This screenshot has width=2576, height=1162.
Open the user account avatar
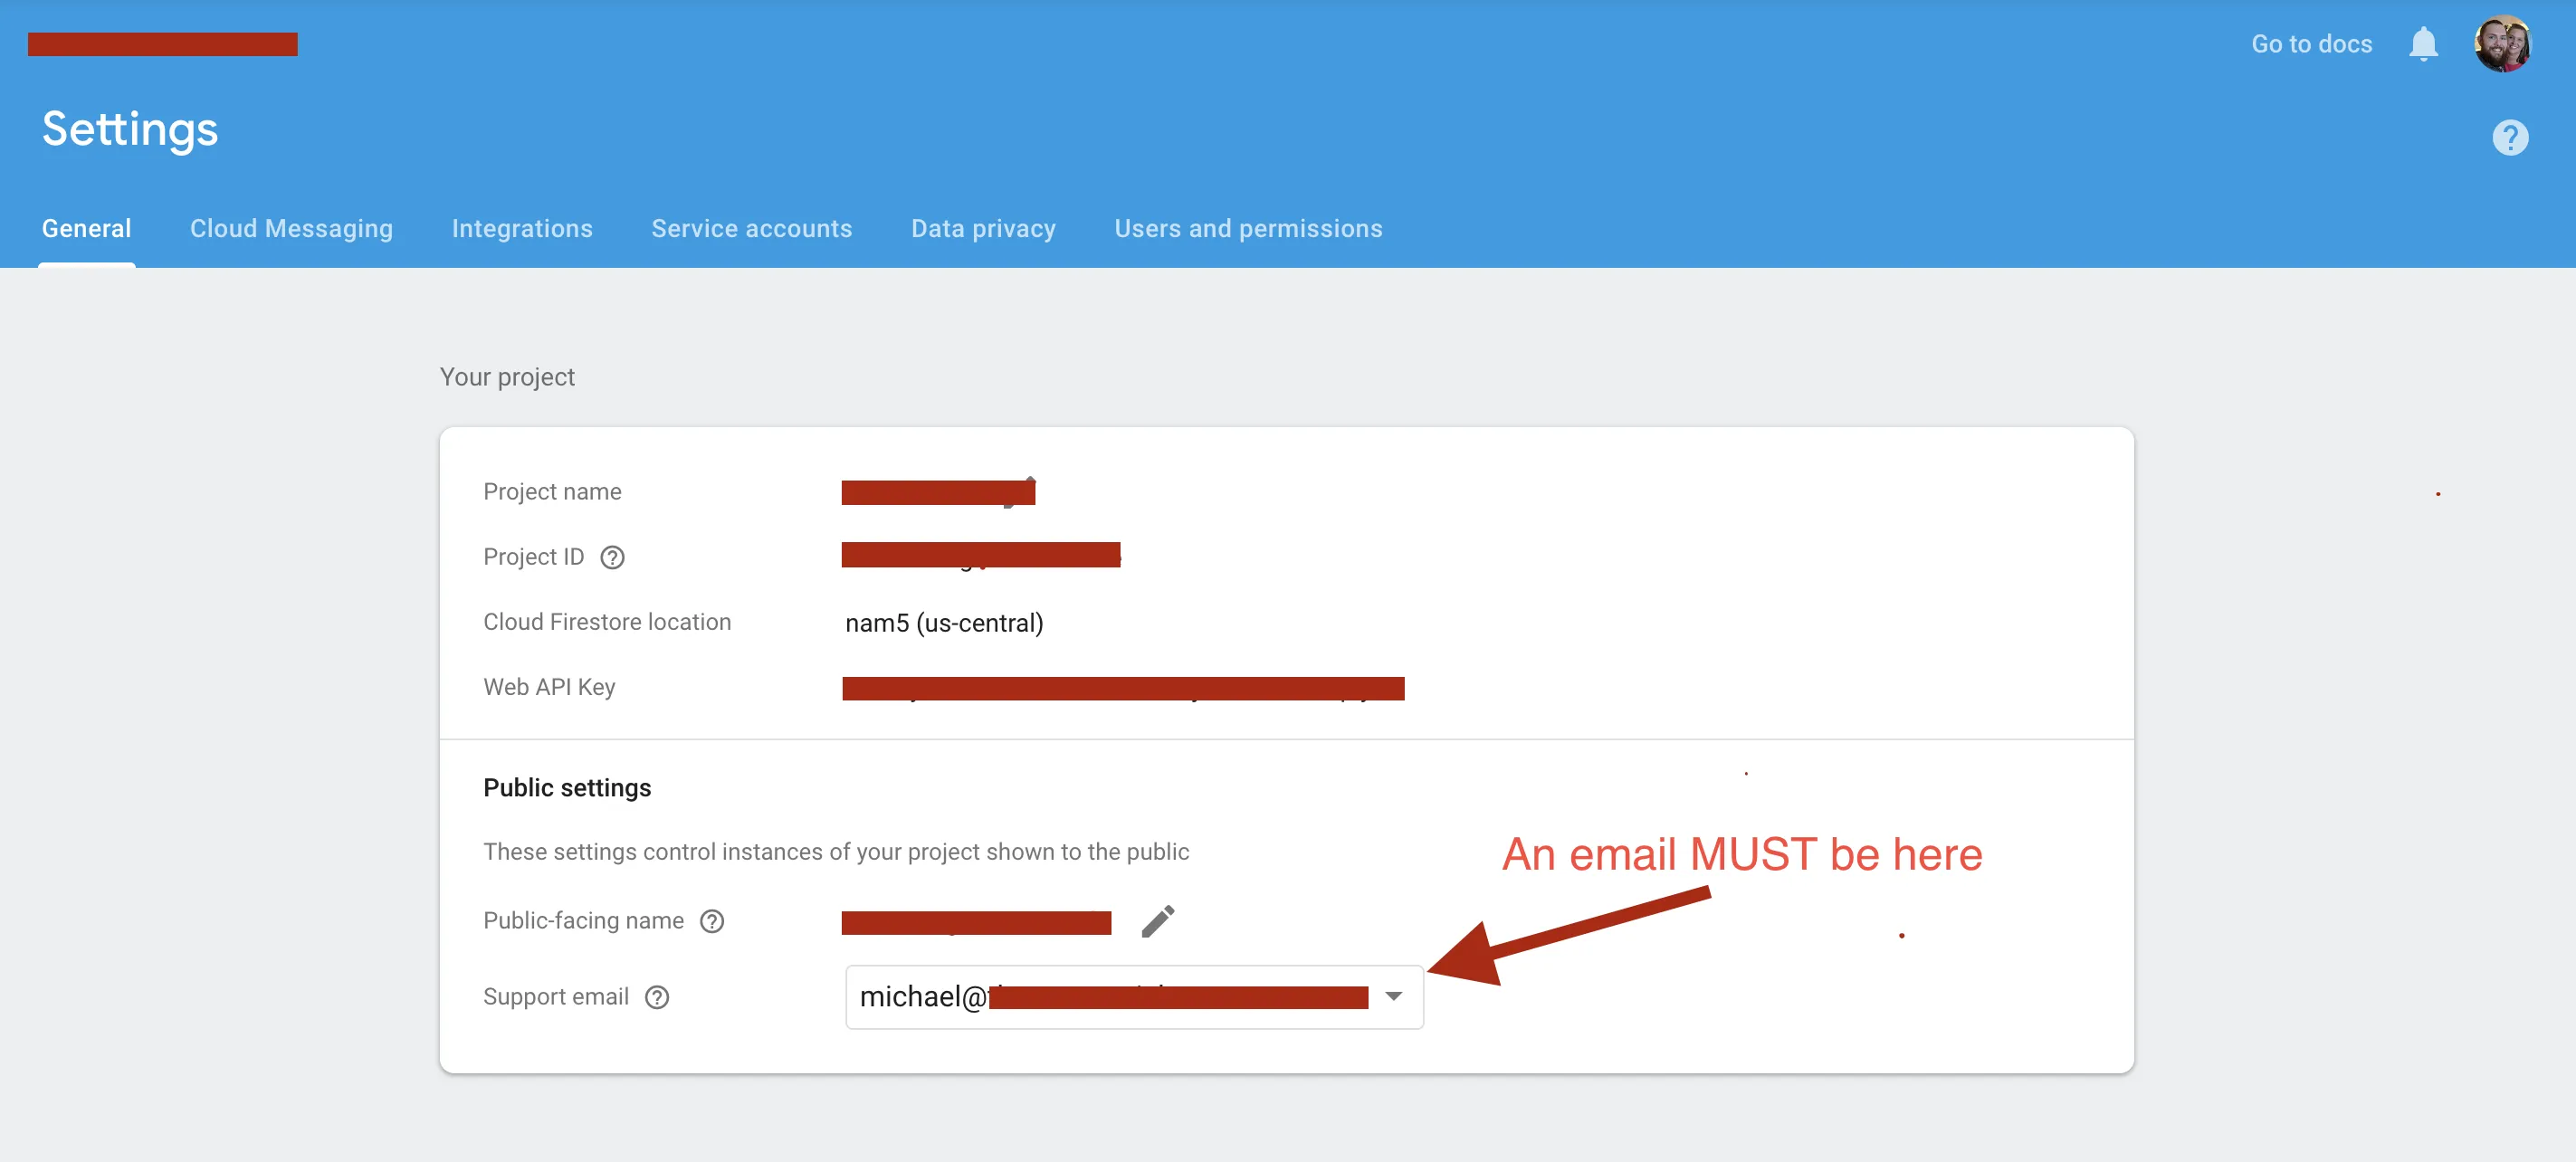pos(2501,44)
